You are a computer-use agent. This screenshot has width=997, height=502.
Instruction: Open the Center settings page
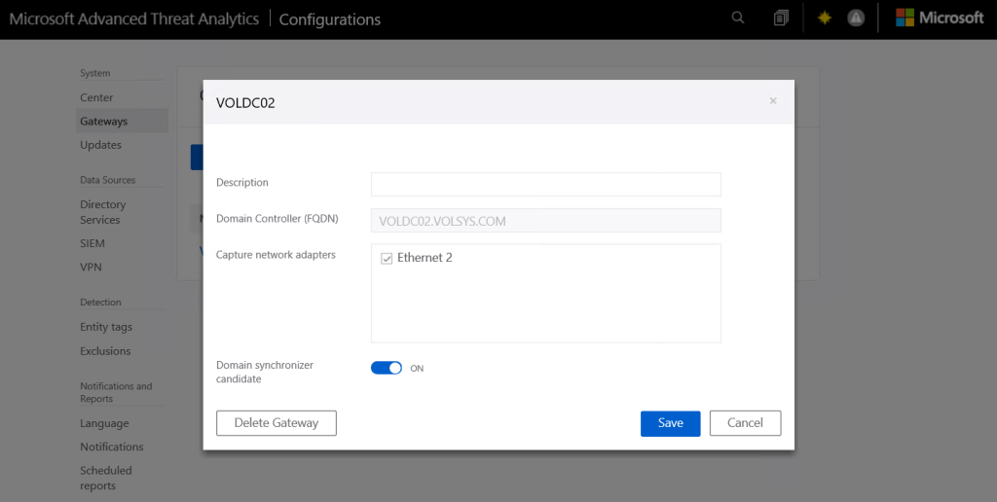point(96,97)
